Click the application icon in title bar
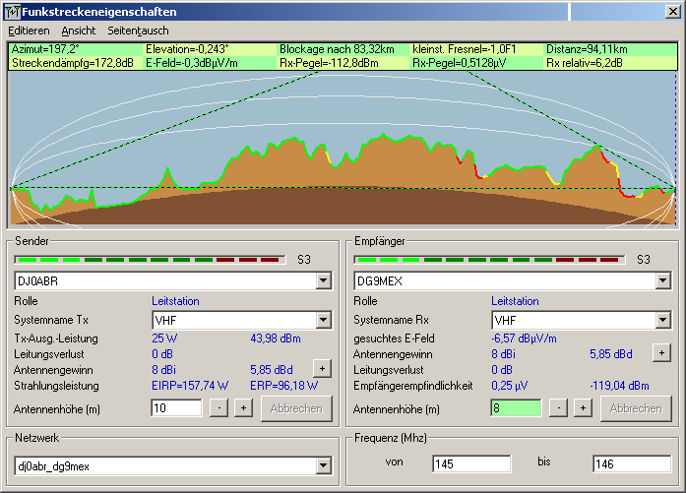Image resolution: width=686 pixels, height=493 pixels. pos(12,12)
